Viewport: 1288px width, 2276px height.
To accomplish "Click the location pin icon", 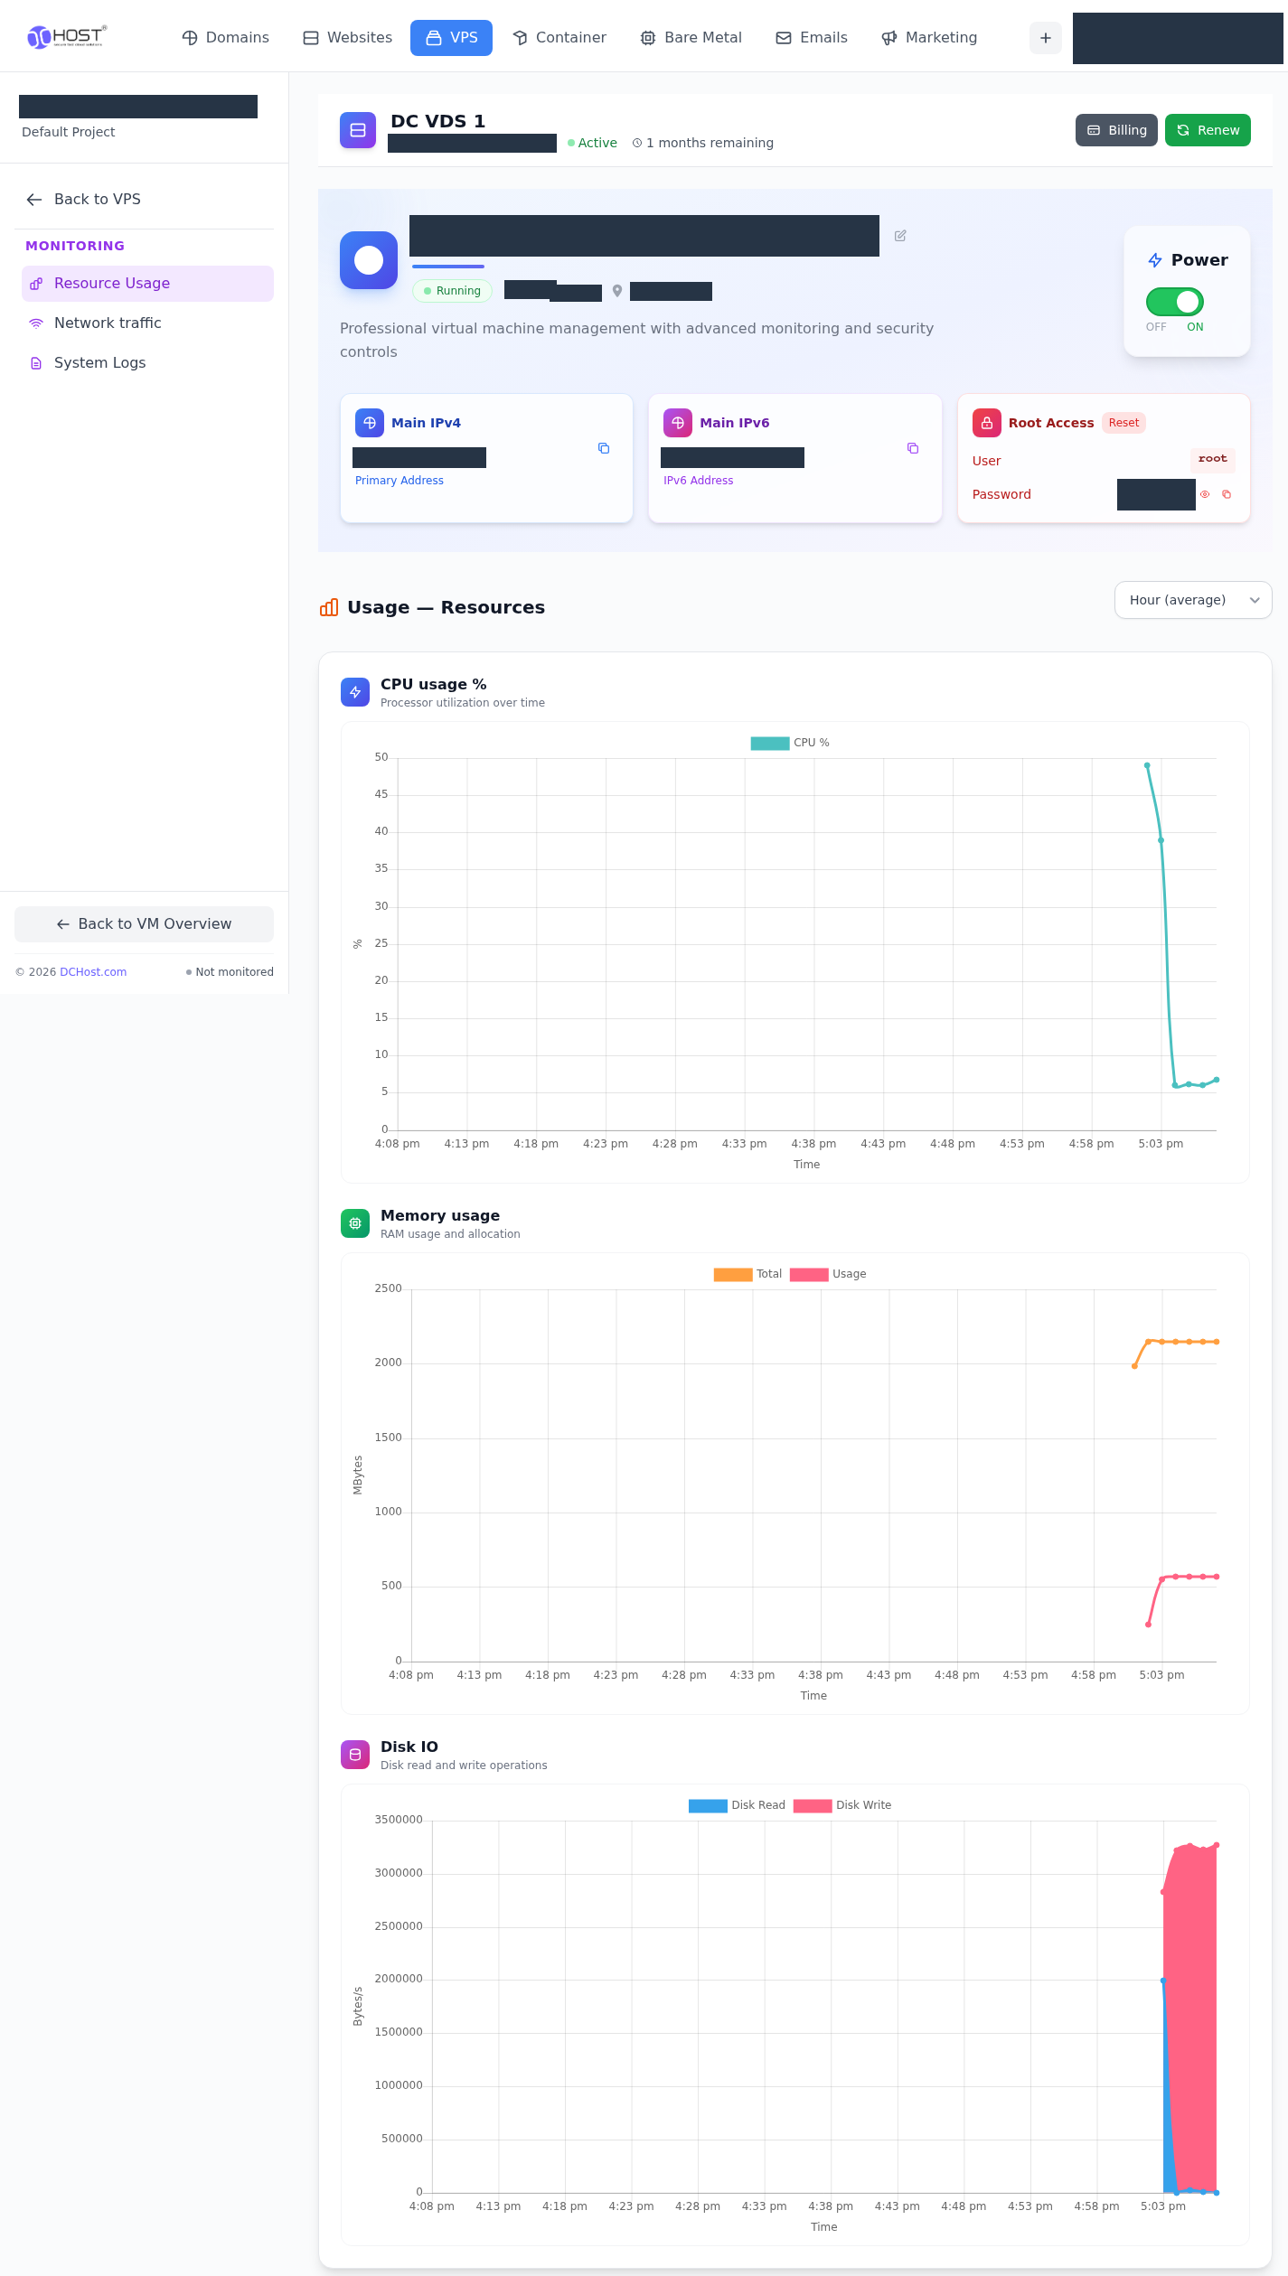I will [x=617, y=291].
